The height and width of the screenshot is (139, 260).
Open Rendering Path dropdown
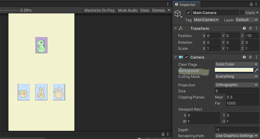237,136
